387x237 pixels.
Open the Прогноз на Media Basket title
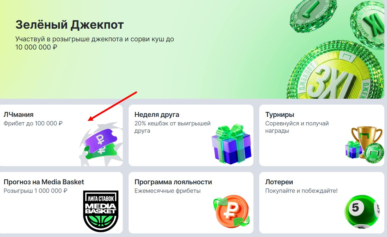(x=44, y=182)
